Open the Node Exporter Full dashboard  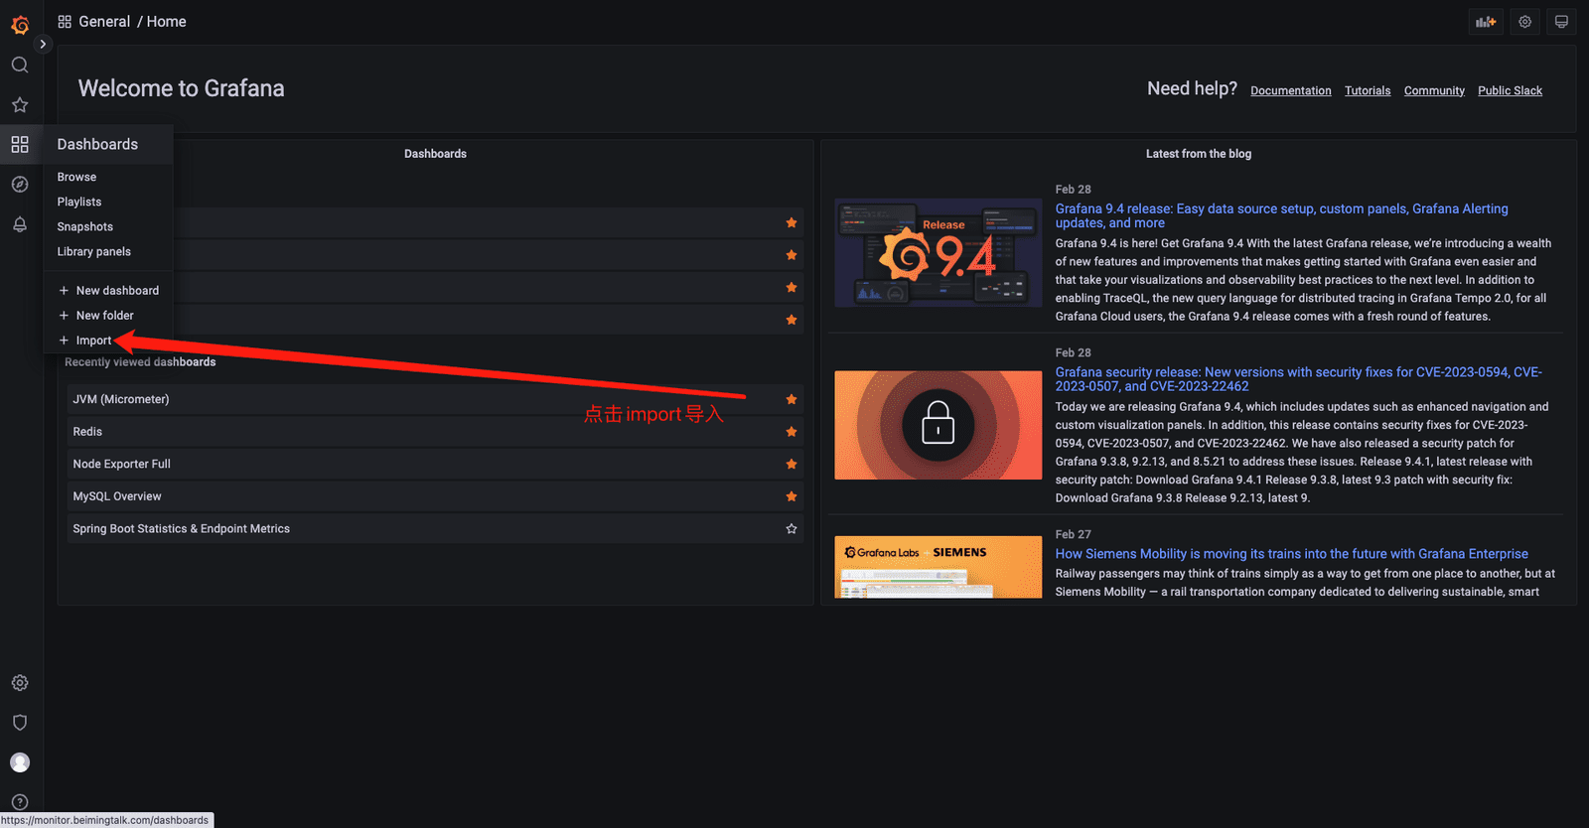tap(121, 464)
